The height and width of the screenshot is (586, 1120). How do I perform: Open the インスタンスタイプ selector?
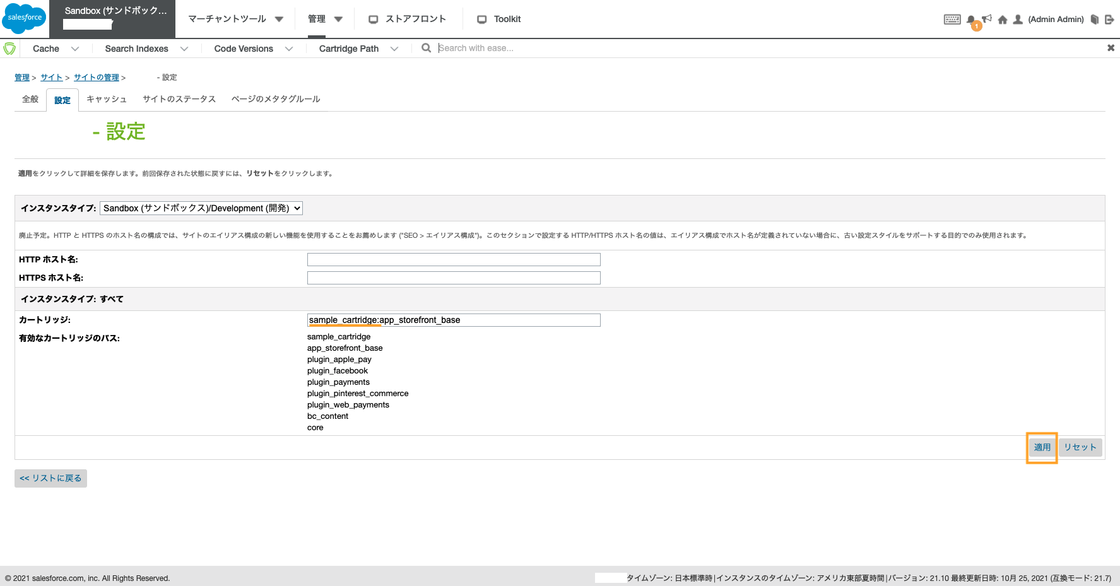click(x=201, y=208)
